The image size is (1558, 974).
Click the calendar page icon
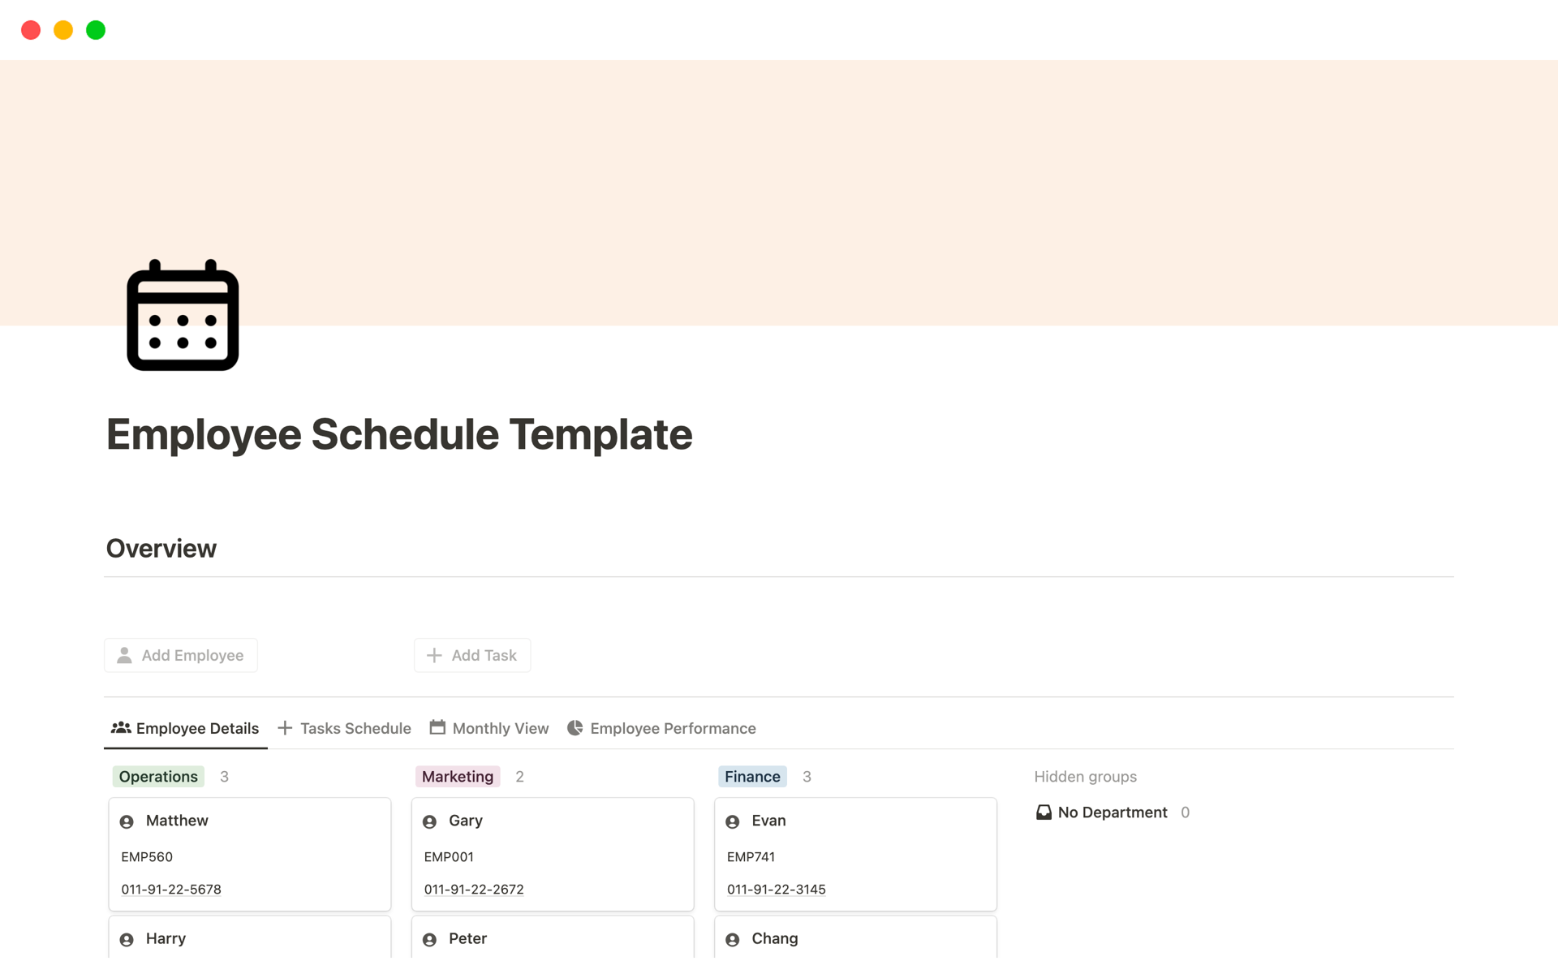183,315
